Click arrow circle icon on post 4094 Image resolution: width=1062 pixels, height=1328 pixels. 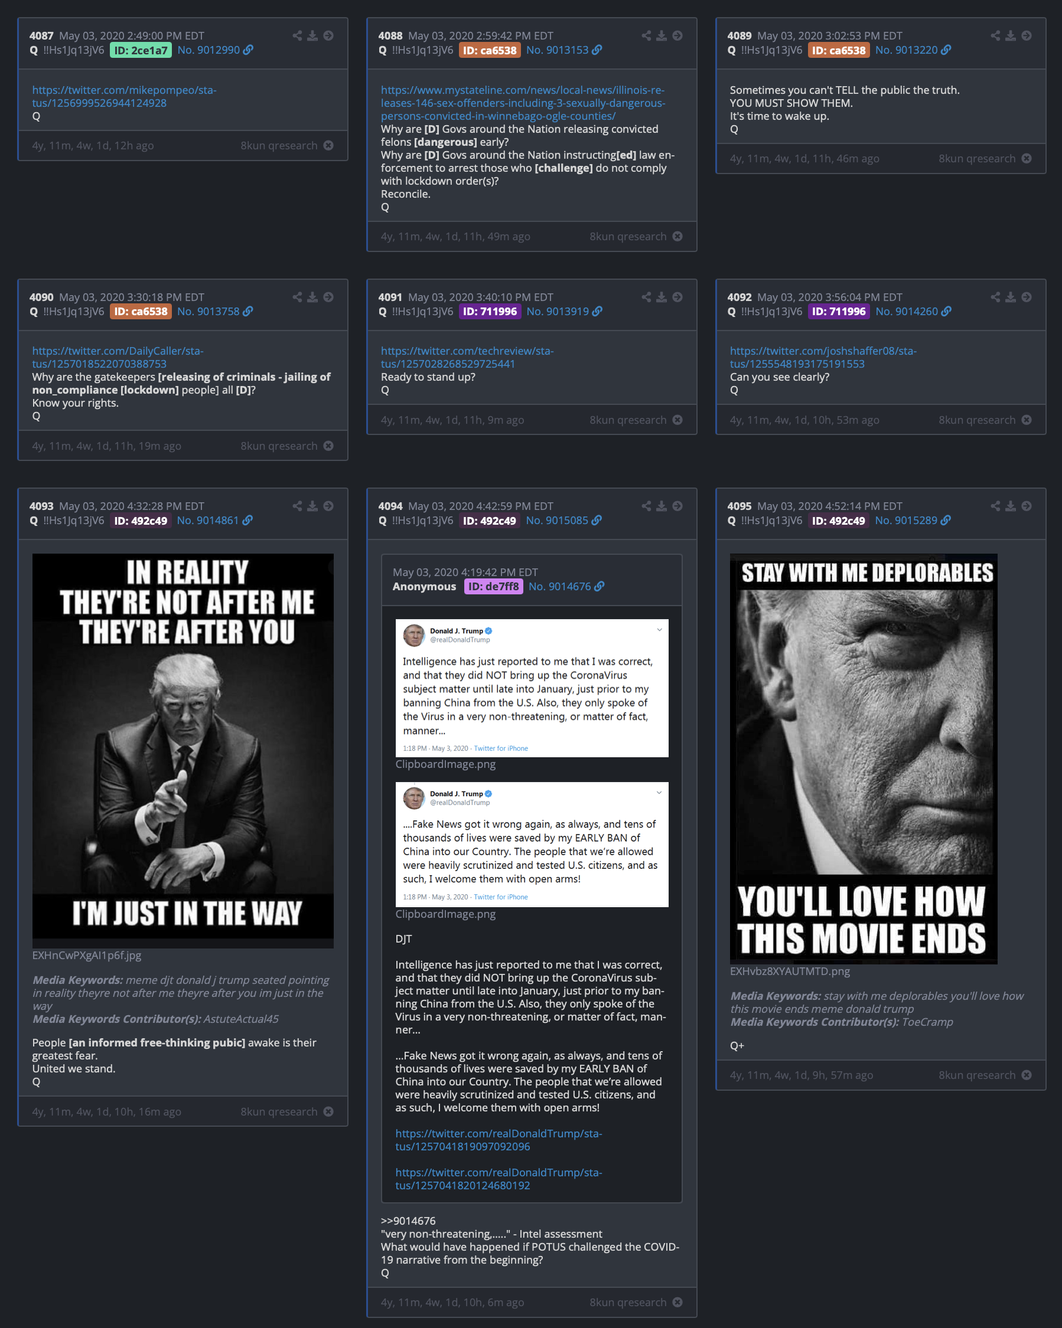[x=677, y=506]
